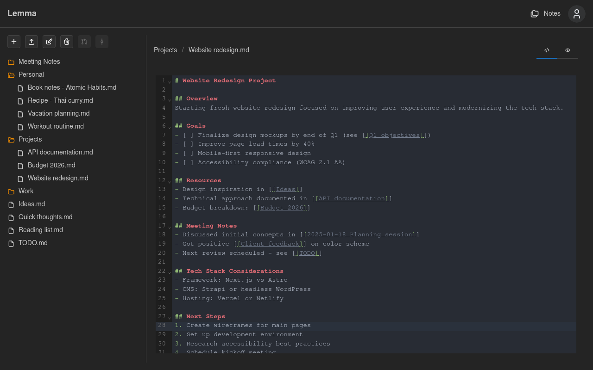
Task: Open the edit note icon
Action: [49, 42]
